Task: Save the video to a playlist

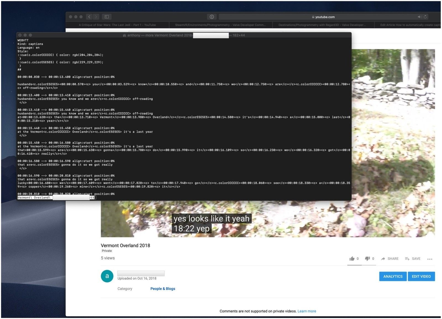Action: (413, 259)
